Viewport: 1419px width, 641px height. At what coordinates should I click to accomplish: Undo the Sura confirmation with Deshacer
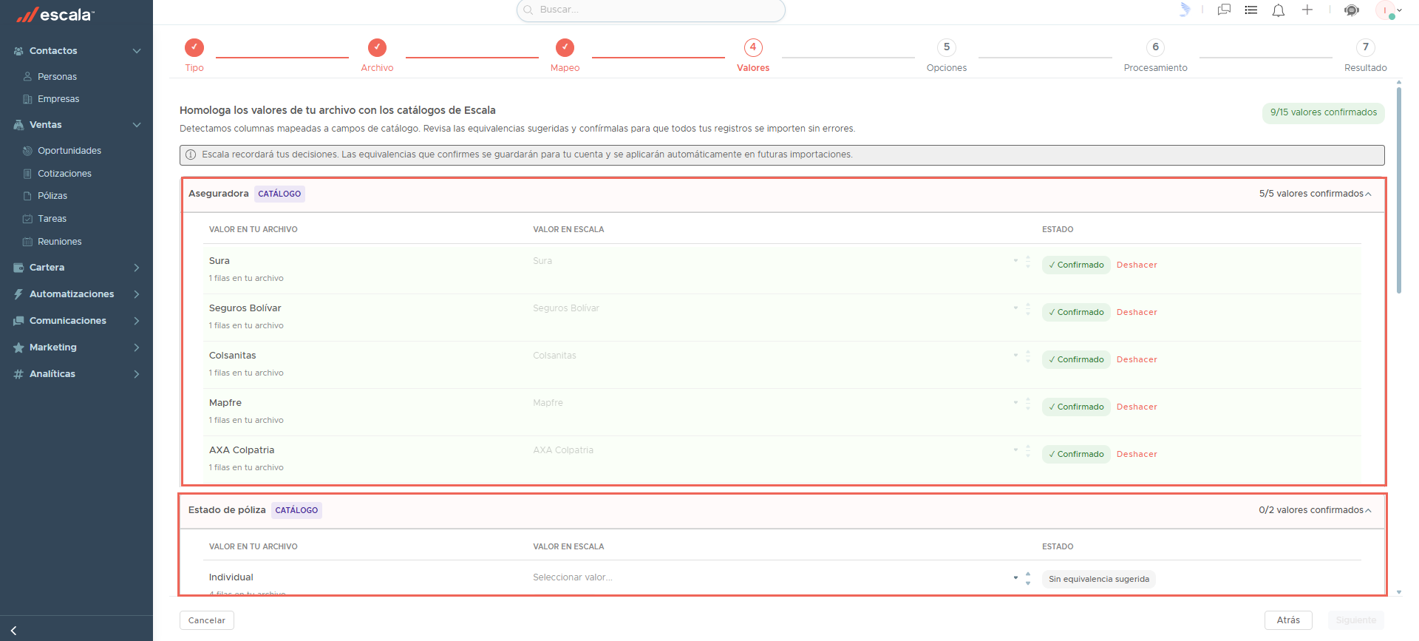(x=1137, y=265)
